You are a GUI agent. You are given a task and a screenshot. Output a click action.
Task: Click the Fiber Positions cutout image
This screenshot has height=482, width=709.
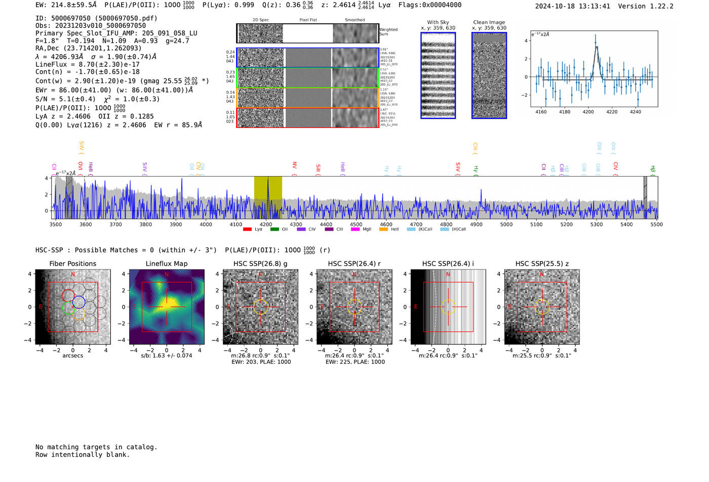pyautogui.click(x=73, y=307)
